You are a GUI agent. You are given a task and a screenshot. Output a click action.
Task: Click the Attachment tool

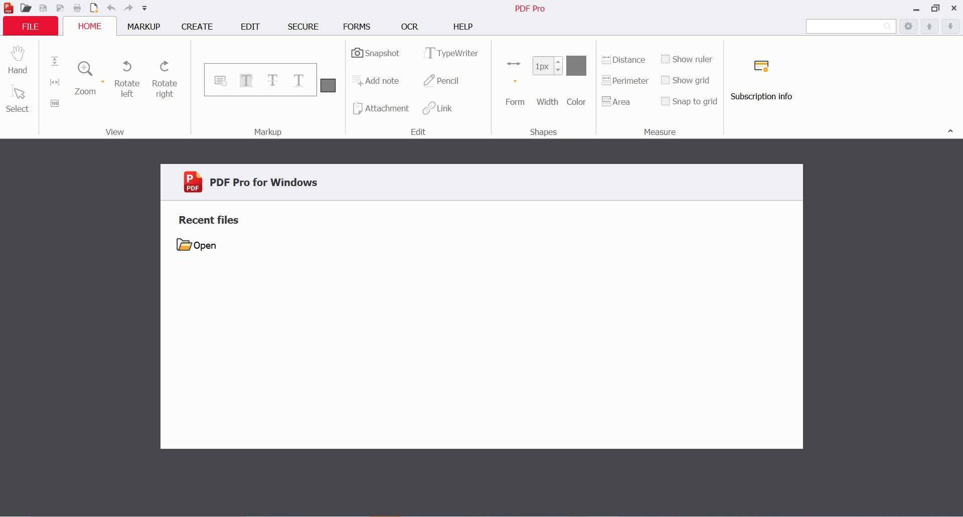(381, 108)
